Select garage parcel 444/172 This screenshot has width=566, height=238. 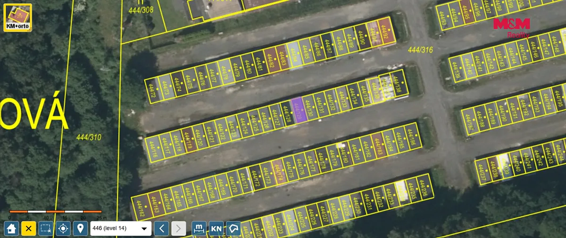pyautogui.click(x=256, y=179)
